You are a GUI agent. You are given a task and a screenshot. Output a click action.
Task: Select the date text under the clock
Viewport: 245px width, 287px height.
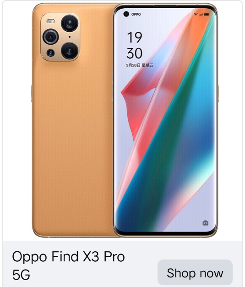[x=140, y=65]
